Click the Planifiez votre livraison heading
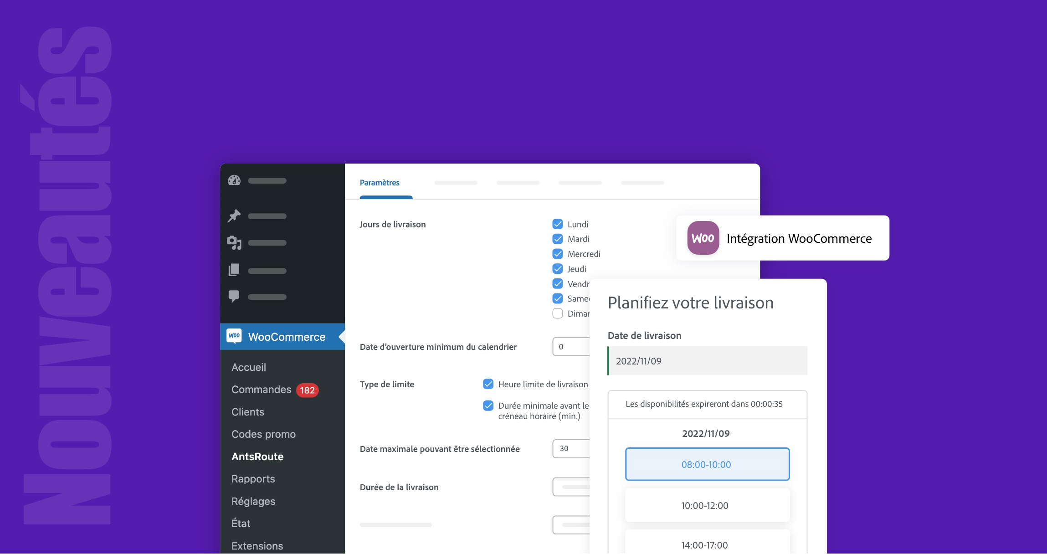 [691, 303]
